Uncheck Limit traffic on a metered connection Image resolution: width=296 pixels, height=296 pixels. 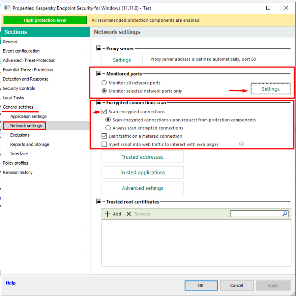(x=104, y=136)
